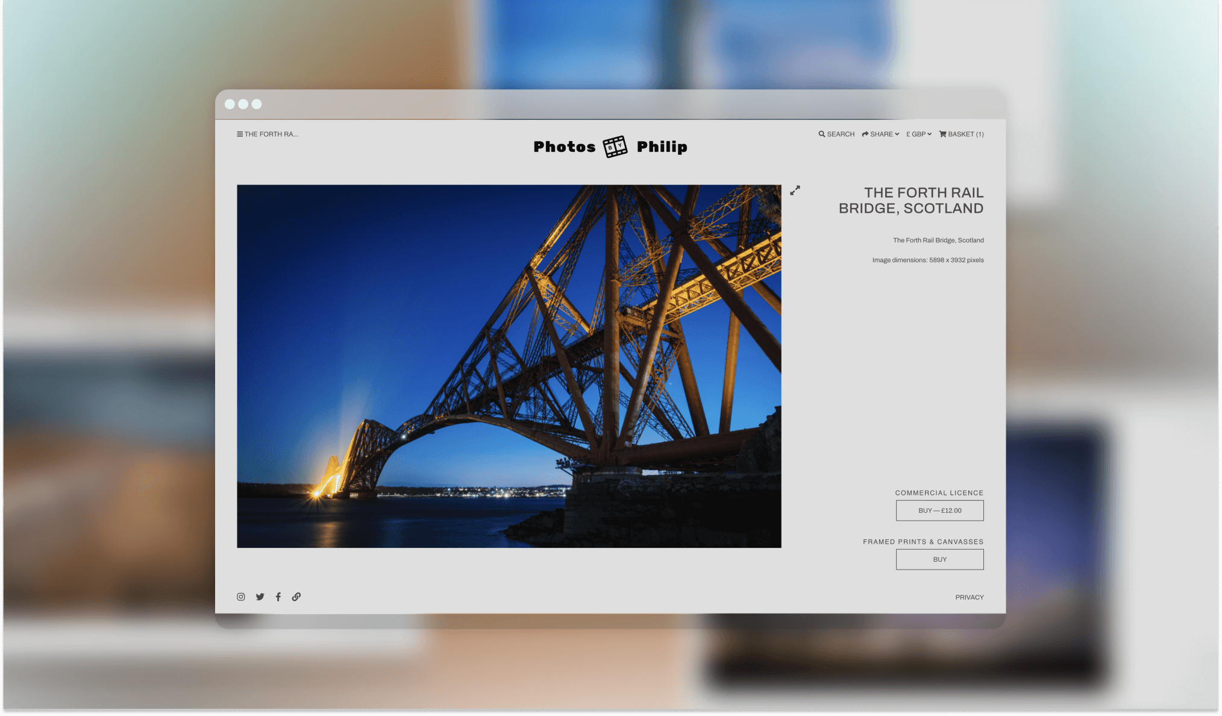Expand the share options chevron
The height and width of the screenshot is (716, 1222).
pos(897,134)
